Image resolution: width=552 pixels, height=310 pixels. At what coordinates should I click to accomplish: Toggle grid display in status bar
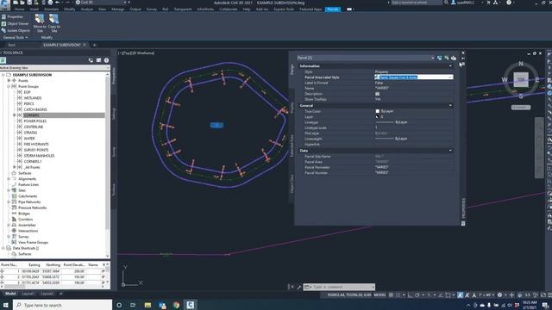pyautogui.click(x=391, y=294)
